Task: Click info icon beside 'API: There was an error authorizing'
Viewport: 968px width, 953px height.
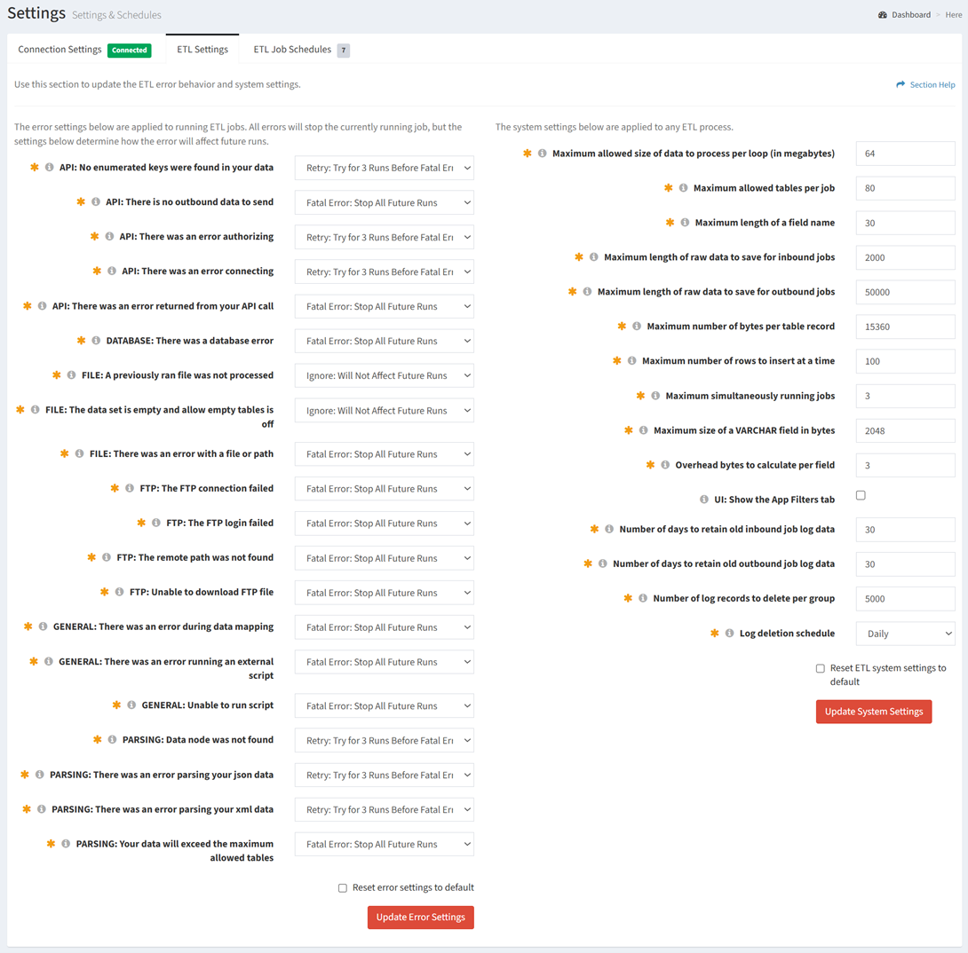Action: [109, 237]
